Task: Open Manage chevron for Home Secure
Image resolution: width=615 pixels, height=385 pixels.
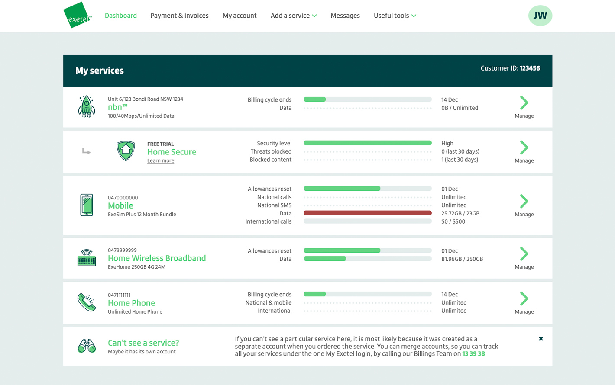Action: pyautogui.click(x=524, y=148)
